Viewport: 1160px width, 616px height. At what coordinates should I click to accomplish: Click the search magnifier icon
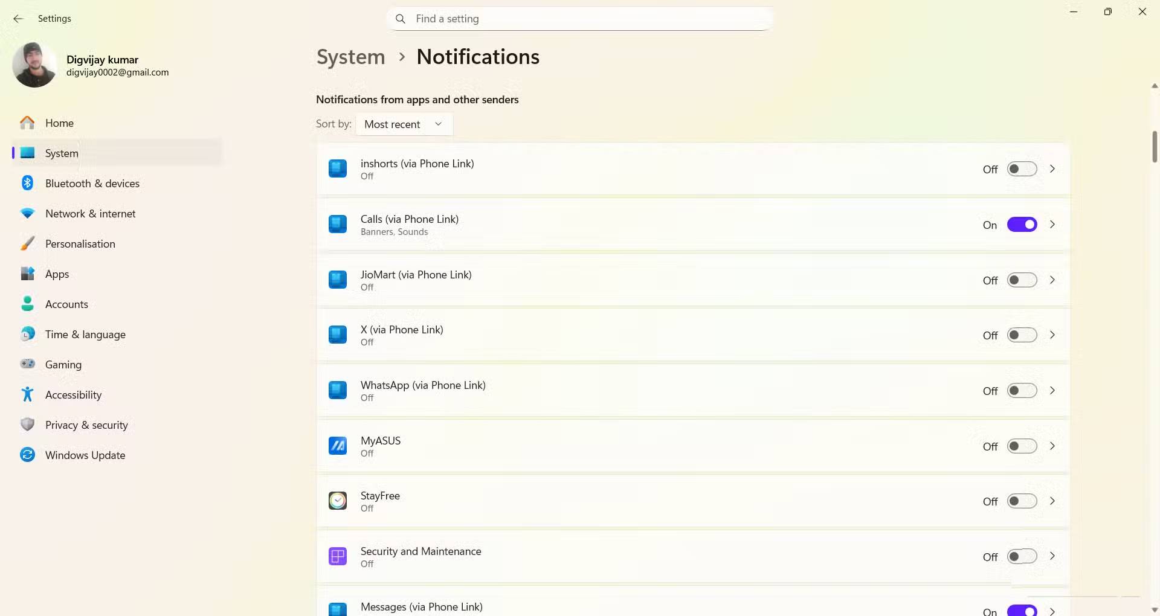click(400, 19)
